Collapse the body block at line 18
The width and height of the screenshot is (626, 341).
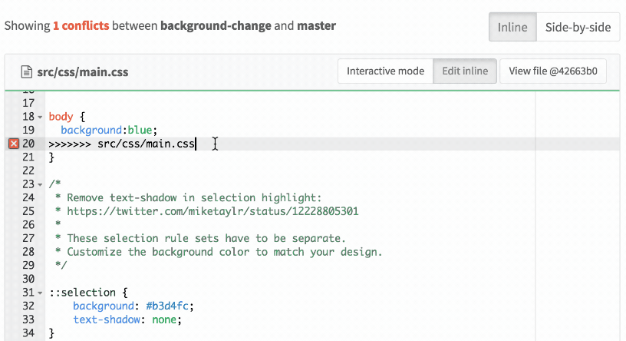(40, 117)
